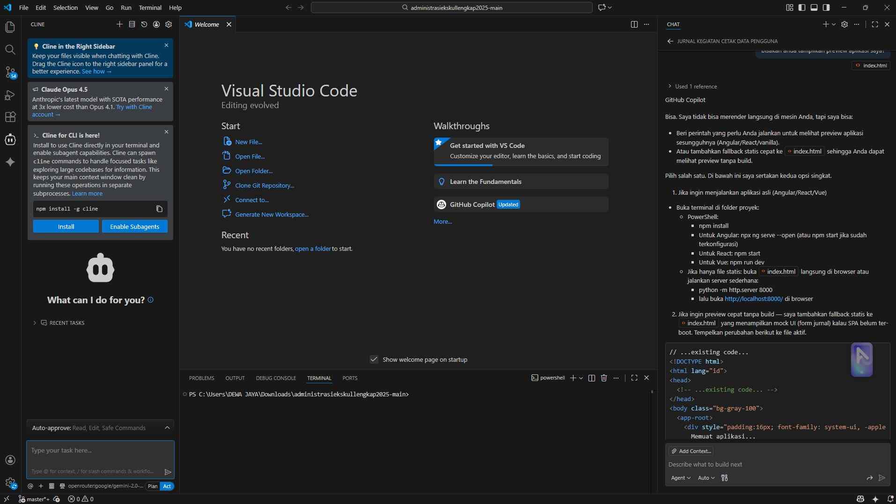Viewport: 896px width, 504px height.
Task: Open the powershell terminal profile dropdown
Action: (580, 378)
